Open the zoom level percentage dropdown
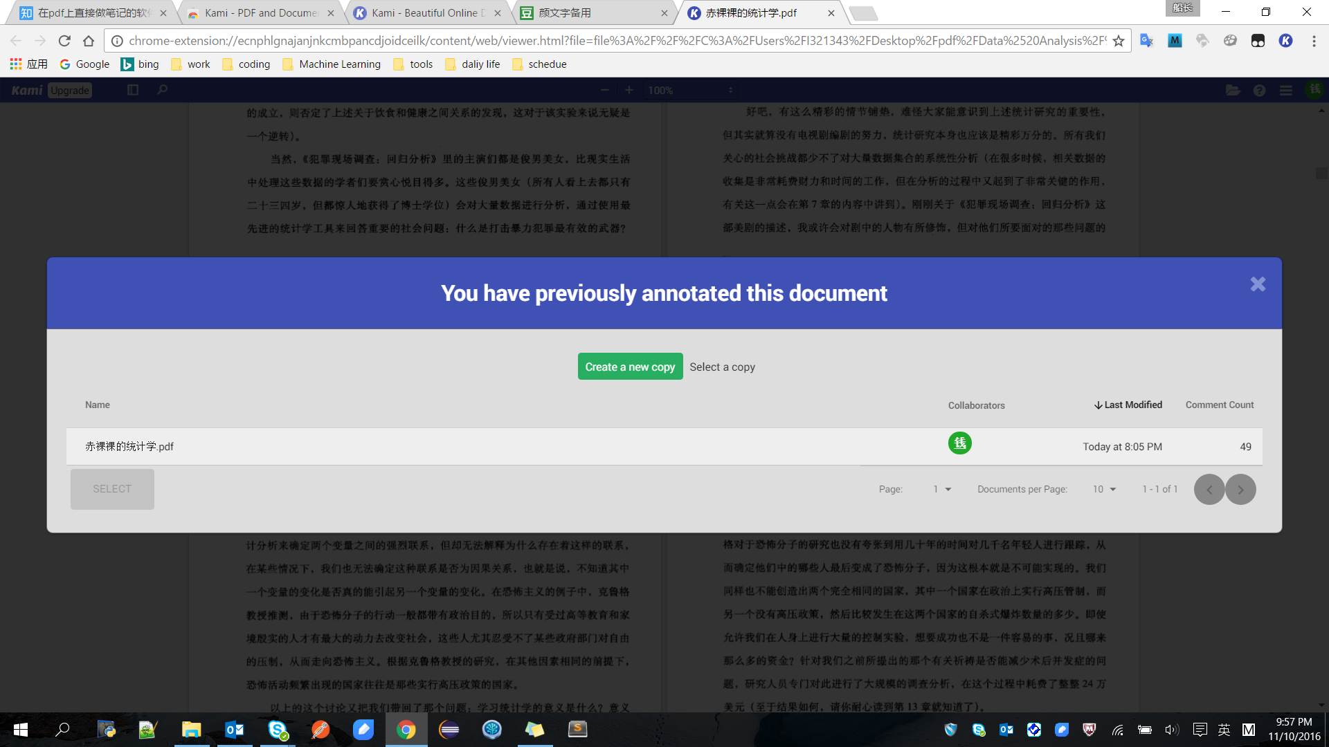Screen dimensions: 1329x747 coord(690,90)
